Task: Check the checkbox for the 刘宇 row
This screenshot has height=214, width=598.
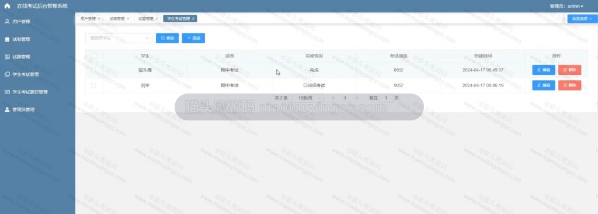Action: 94,85
